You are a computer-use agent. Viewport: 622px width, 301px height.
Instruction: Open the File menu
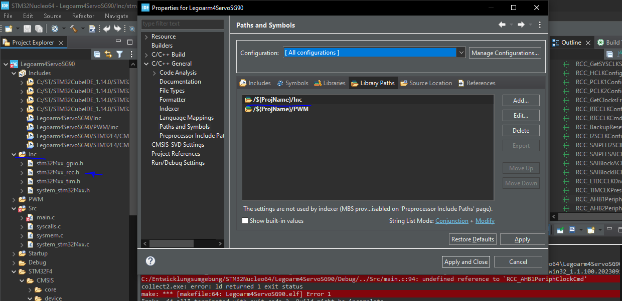(8, 16)
